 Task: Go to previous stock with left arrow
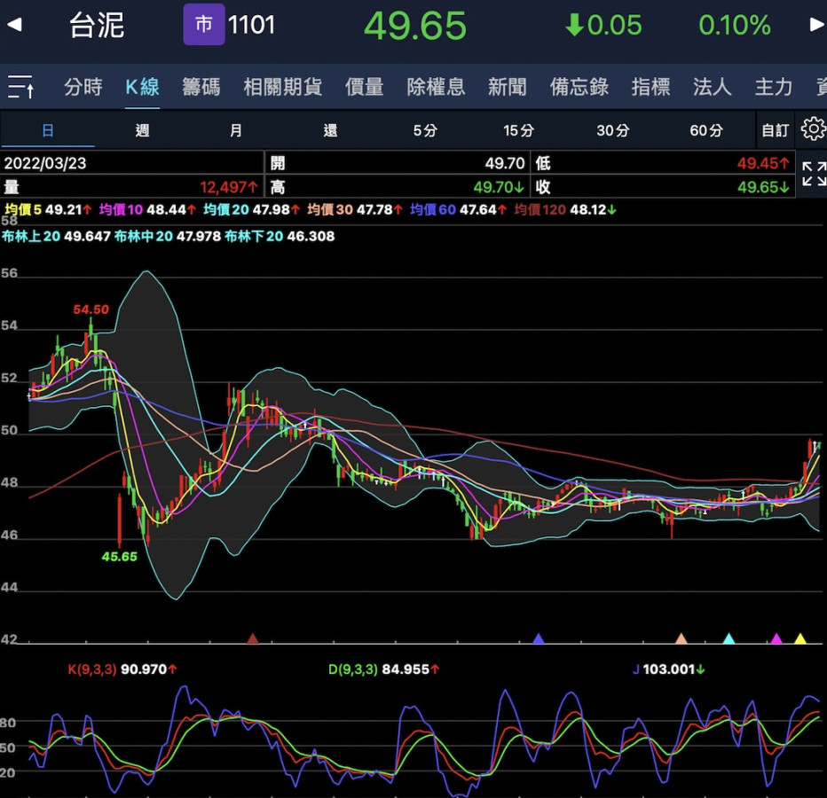pos(14,25)
